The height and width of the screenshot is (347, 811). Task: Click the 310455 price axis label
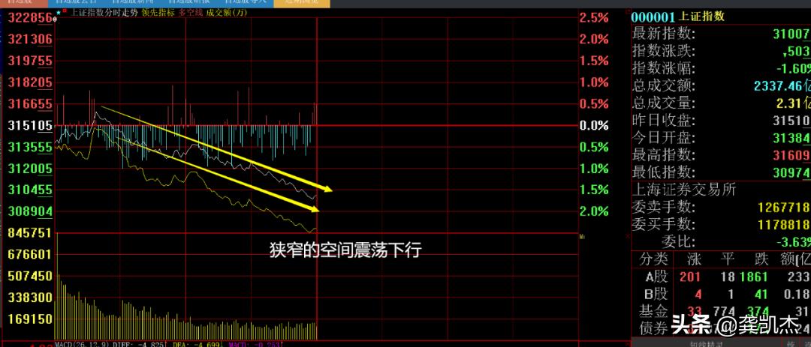(30, 190)
